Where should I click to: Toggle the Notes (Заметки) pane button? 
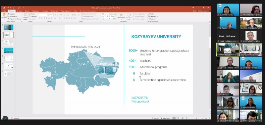tap(155, 118)
